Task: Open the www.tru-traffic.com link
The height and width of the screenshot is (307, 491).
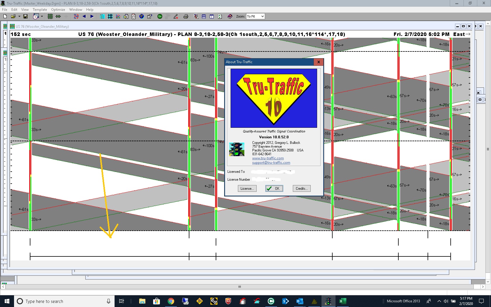Action: [268, 158]
